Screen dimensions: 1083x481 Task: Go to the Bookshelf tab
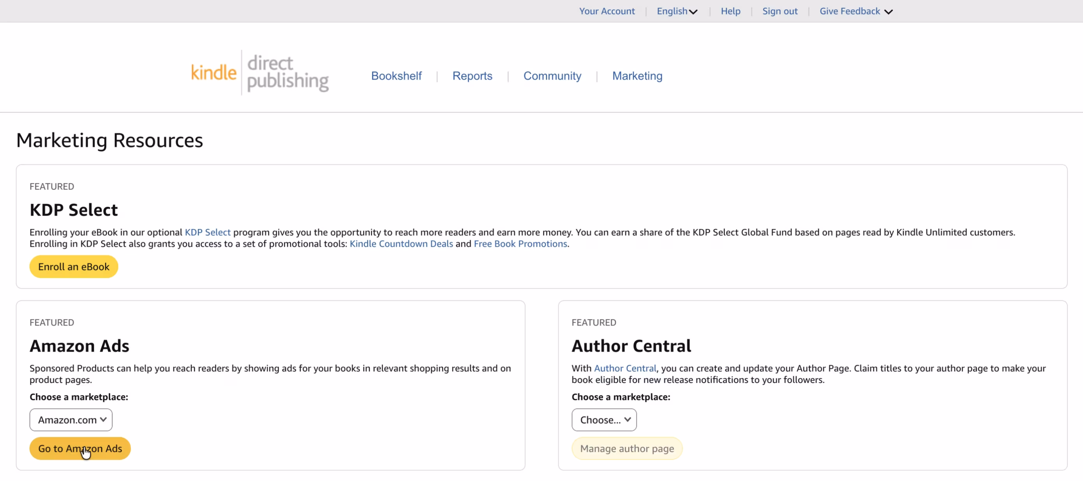pos(396,76)
